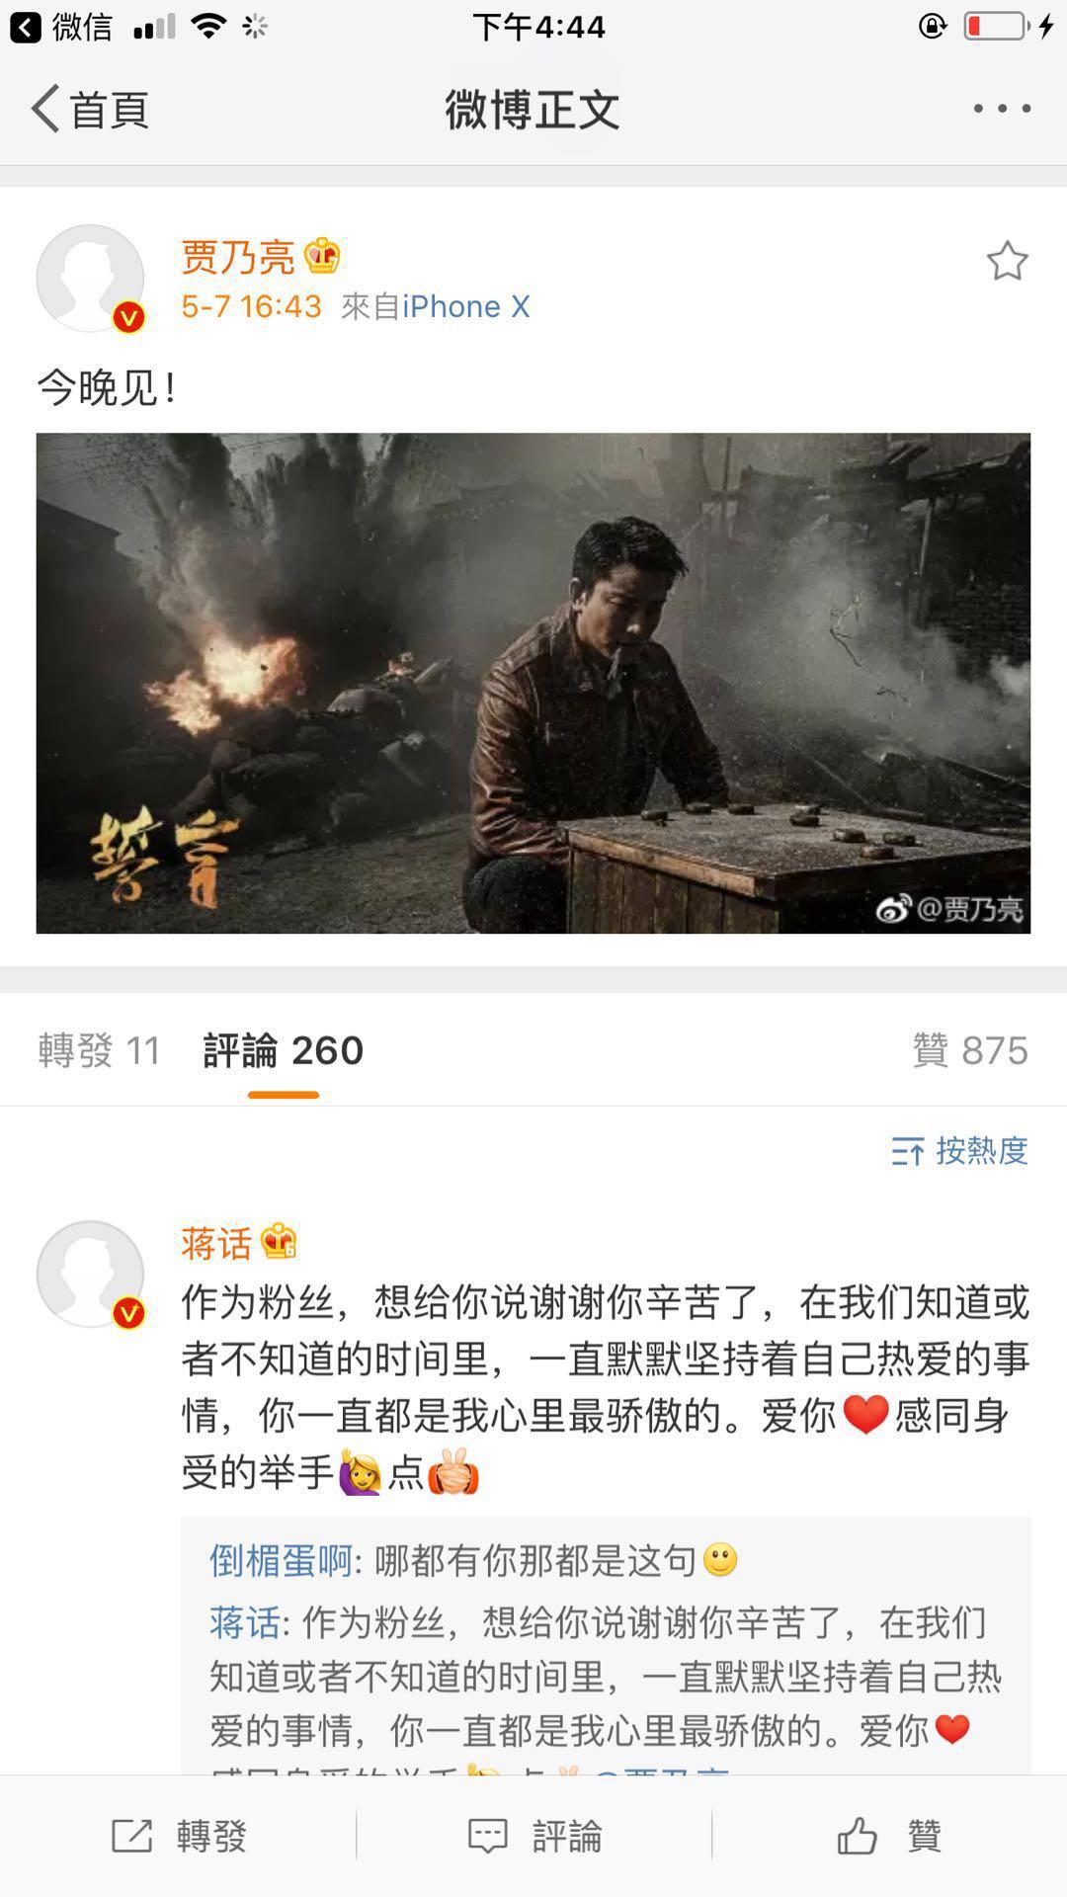Open 倒楣蛋啊's profile from reply
This screenshot has width=1067, height=1897.
(282, 1560)
